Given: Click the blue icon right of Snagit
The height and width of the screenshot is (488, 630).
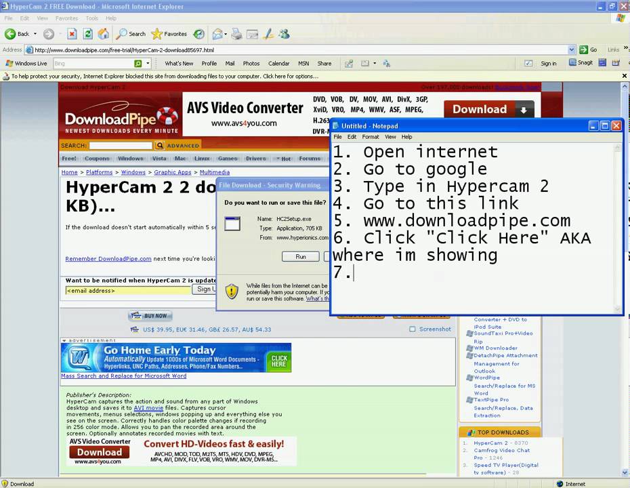Looking at the screenshot, I should coord(602,63).
